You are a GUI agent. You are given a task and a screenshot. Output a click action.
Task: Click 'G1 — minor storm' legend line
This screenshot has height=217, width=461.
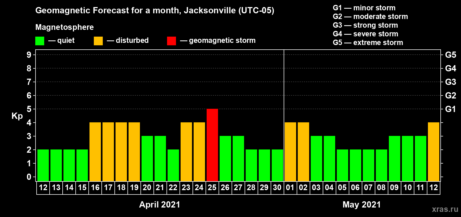pos(364,8)
